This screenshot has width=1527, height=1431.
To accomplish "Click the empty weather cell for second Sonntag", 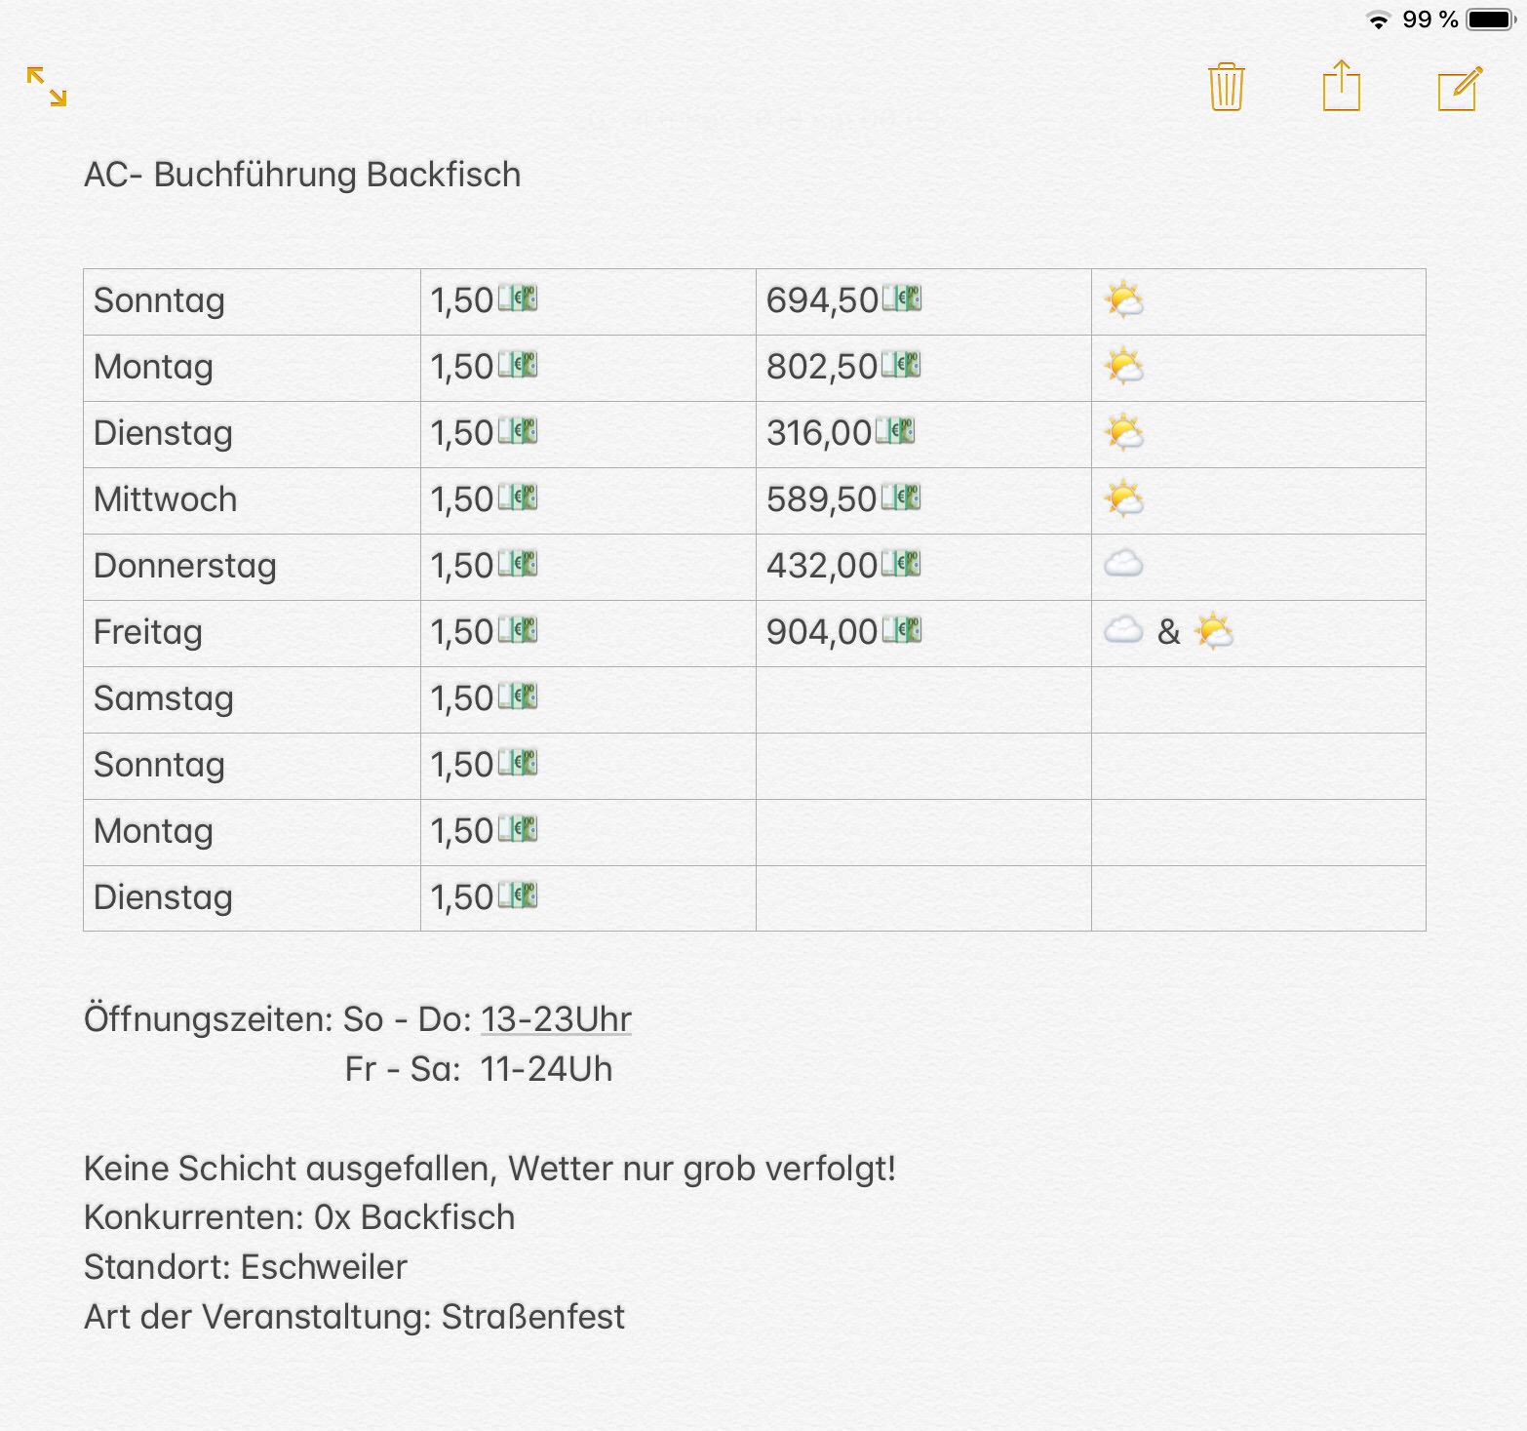I will [x=1258, y=766].
